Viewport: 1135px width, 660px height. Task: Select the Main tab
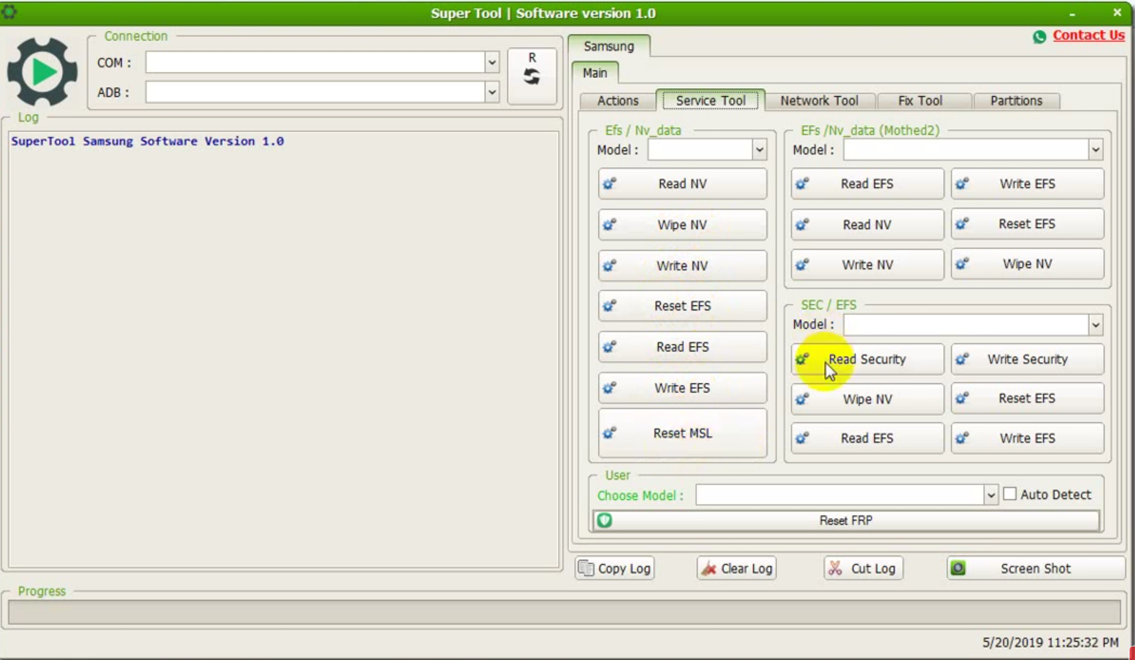(x=595, y=73)
